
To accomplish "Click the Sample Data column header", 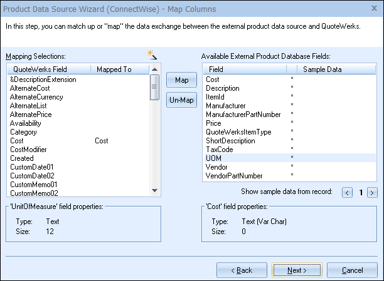I will click(x=322, y=69).
